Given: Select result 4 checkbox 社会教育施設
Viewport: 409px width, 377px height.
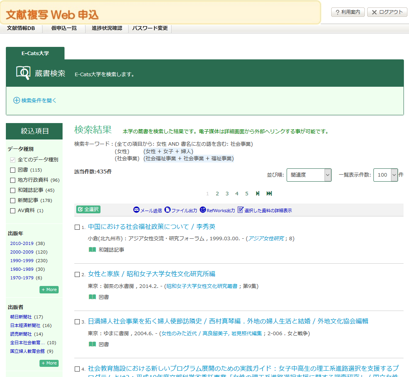Looking at the screenshot, I should tap(77, 369).
